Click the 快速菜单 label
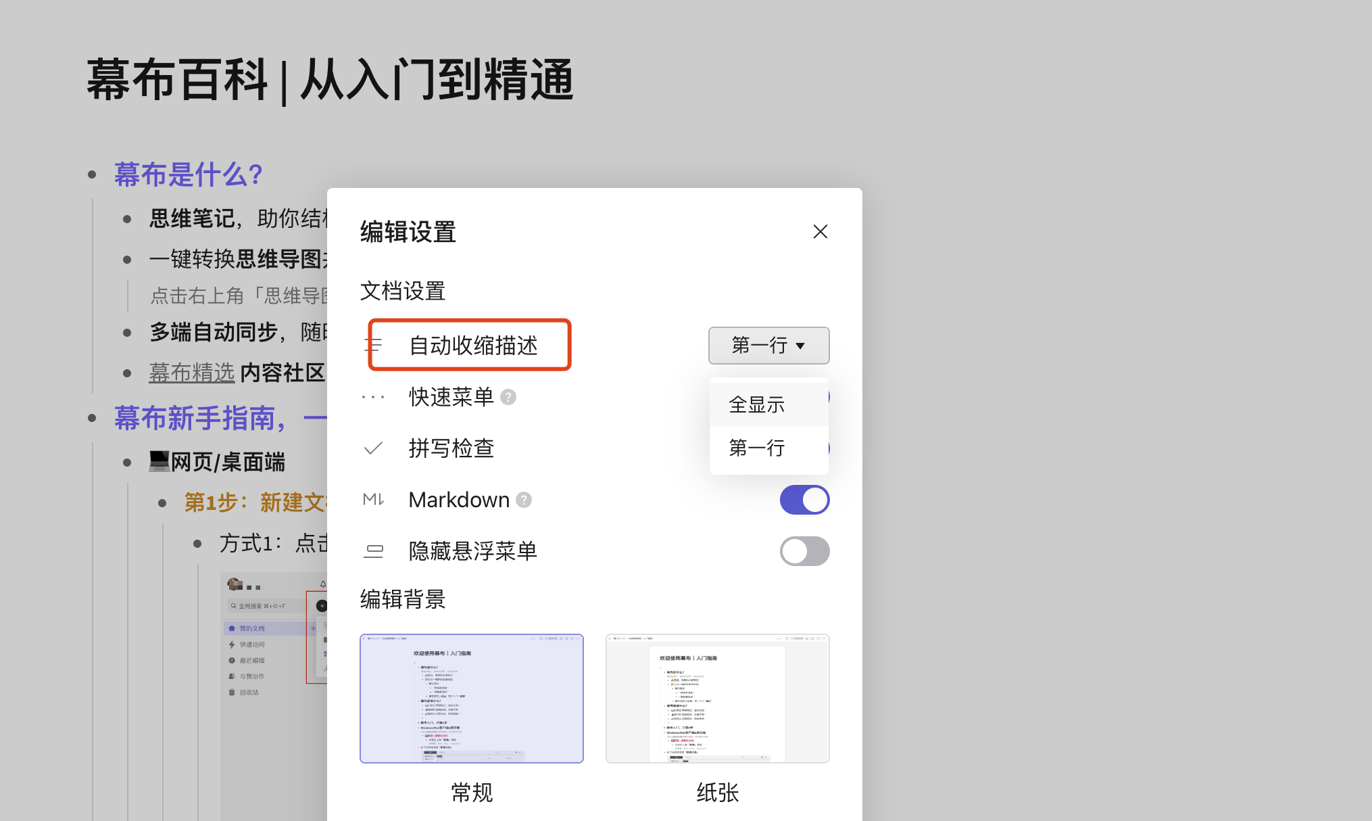 coord(451,397)
